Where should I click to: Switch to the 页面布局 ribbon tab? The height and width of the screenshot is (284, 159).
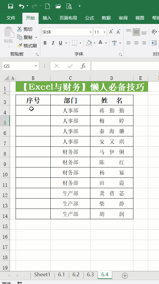click(68, 18)
